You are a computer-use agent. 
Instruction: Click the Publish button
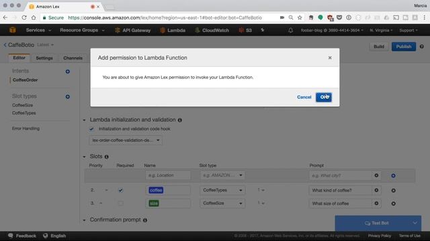[403, 46]
